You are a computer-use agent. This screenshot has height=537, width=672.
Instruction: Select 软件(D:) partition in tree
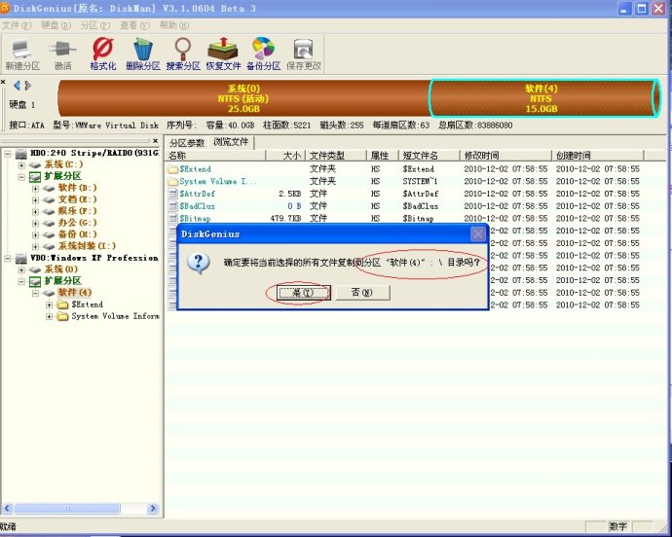pyautogui.click(x=77, y=188)
